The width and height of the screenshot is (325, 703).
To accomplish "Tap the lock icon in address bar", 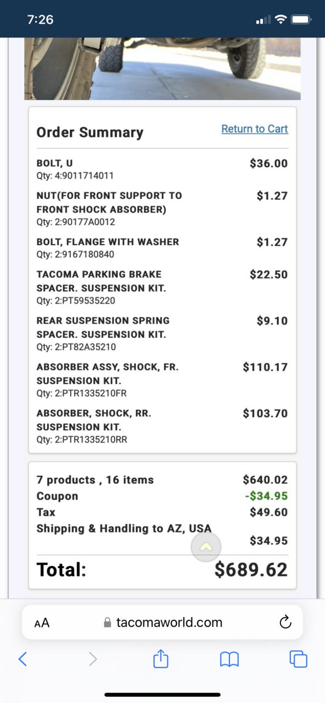I will pyautogui.click(x=108, y=622).
